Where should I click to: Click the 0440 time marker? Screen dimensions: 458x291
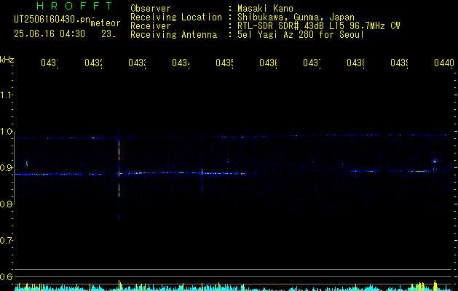click(x=444, y=63)
